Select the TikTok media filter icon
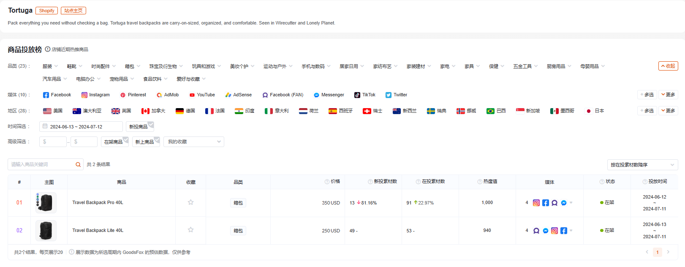Image resolution: width=685 pixels, height=267 pixels. coord(357,95)
